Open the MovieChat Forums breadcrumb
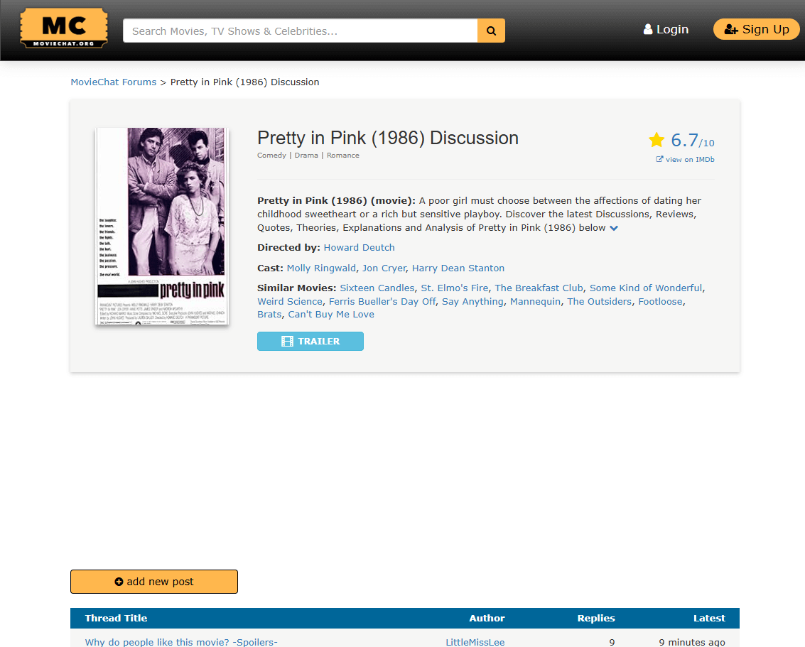The image size is (805, 647). 114,82
